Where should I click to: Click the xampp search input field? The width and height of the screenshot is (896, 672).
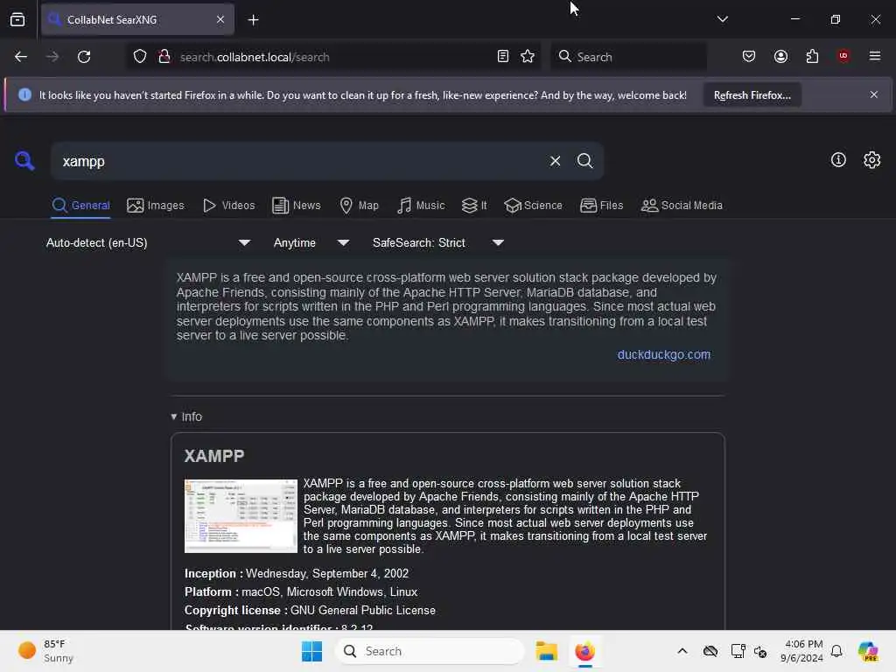[x=297, y=161]
